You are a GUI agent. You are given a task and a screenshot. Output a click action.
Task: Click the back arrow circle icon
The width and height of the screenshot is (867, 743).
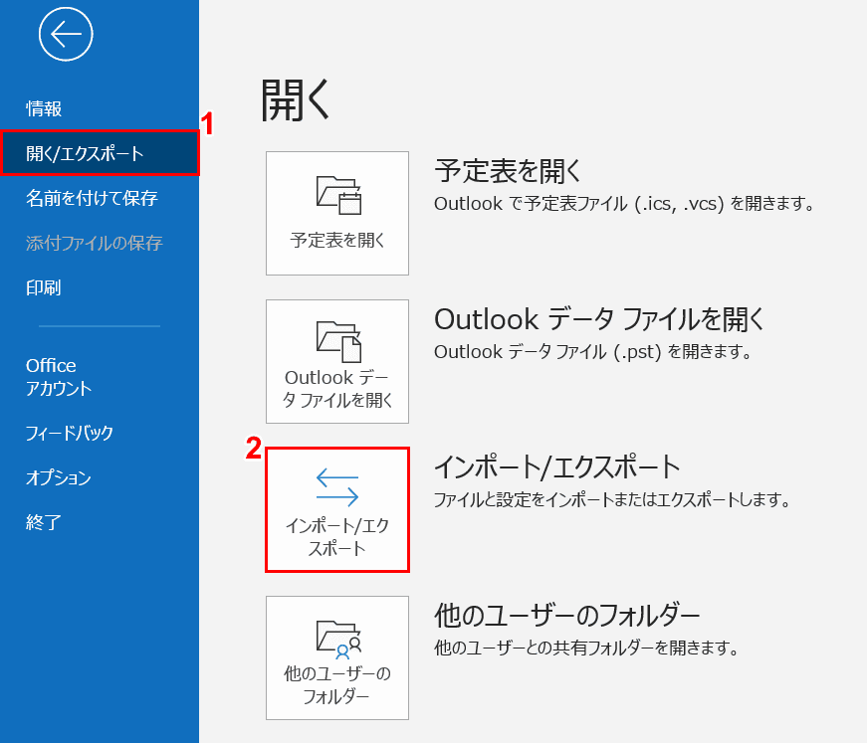coord(66,34)
